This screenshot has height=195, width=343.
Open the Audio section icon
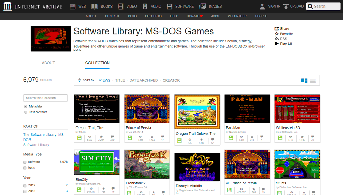tap(145, 7)
